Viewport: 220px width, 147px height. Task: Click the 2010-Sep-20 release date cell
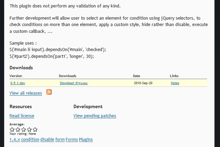143,83
